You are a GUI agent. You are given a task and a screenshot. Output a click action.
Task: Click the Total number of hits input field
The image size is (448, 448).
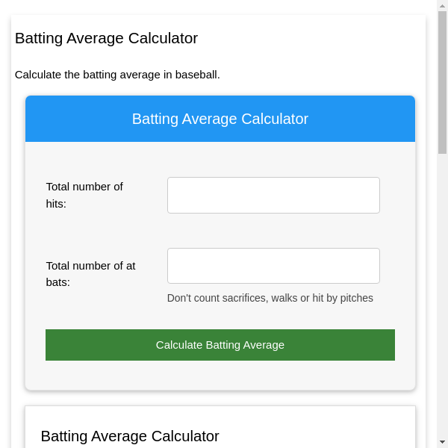pyautogui.click(x=273, y=195)
